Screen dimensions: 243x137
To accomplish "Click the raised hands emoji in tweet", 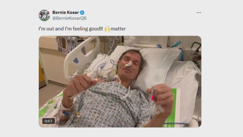I will [x=108, y=29].
